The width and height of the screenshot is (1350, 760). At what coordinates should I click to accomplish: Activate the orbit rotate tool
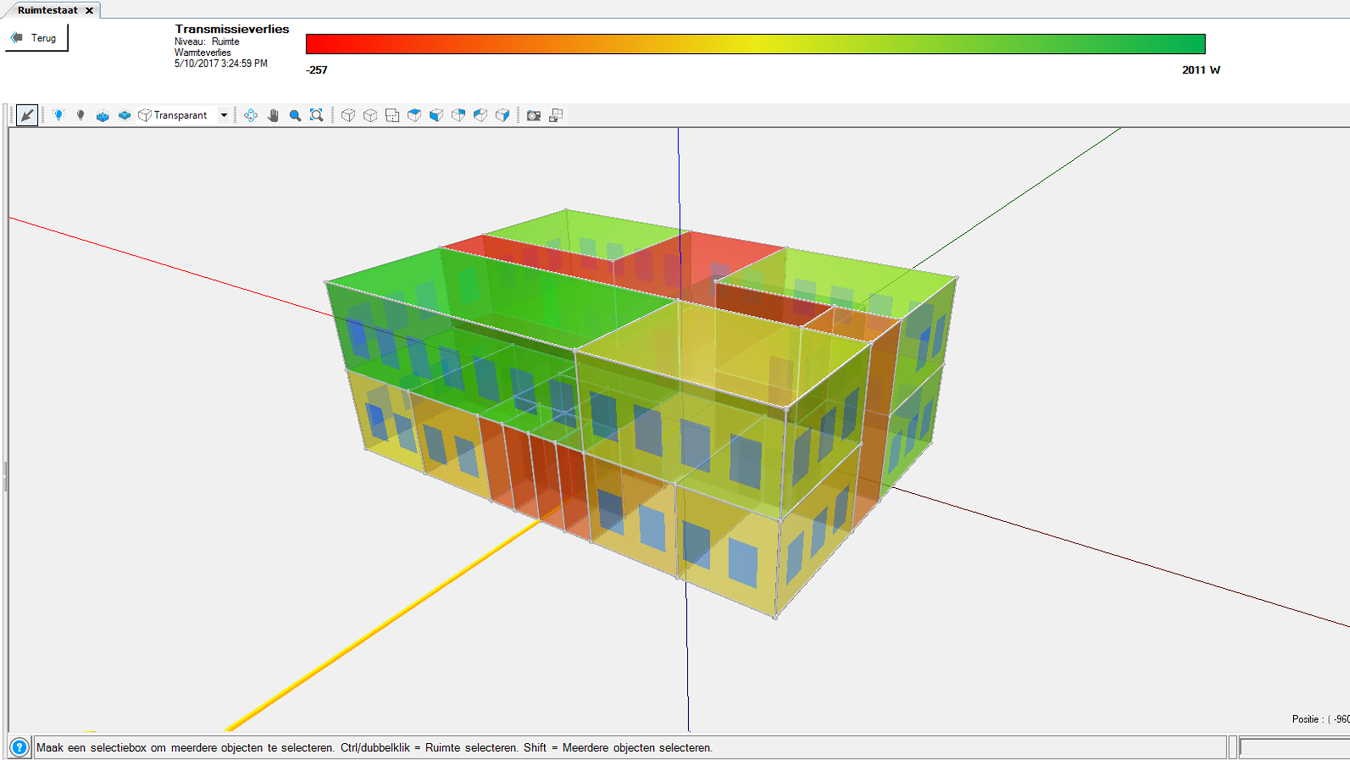click(x=251, y=115)
